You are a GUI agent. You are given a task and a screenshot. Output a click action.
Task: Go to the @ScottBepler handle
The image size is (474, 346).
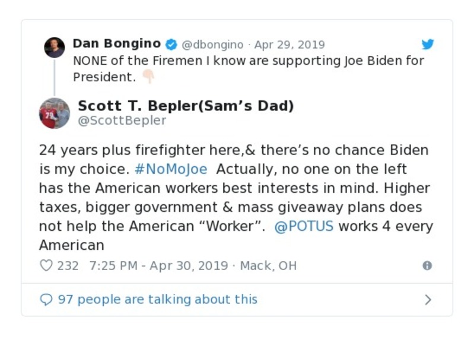click(122, 121)
